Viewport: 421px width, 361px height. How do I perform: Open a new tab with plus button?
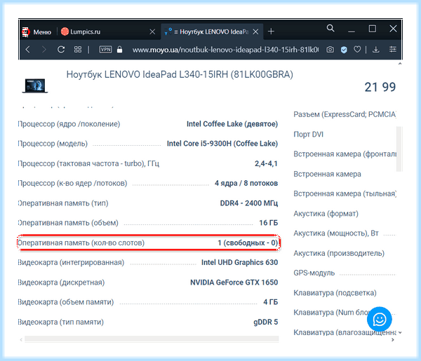[x=271, y=32]
